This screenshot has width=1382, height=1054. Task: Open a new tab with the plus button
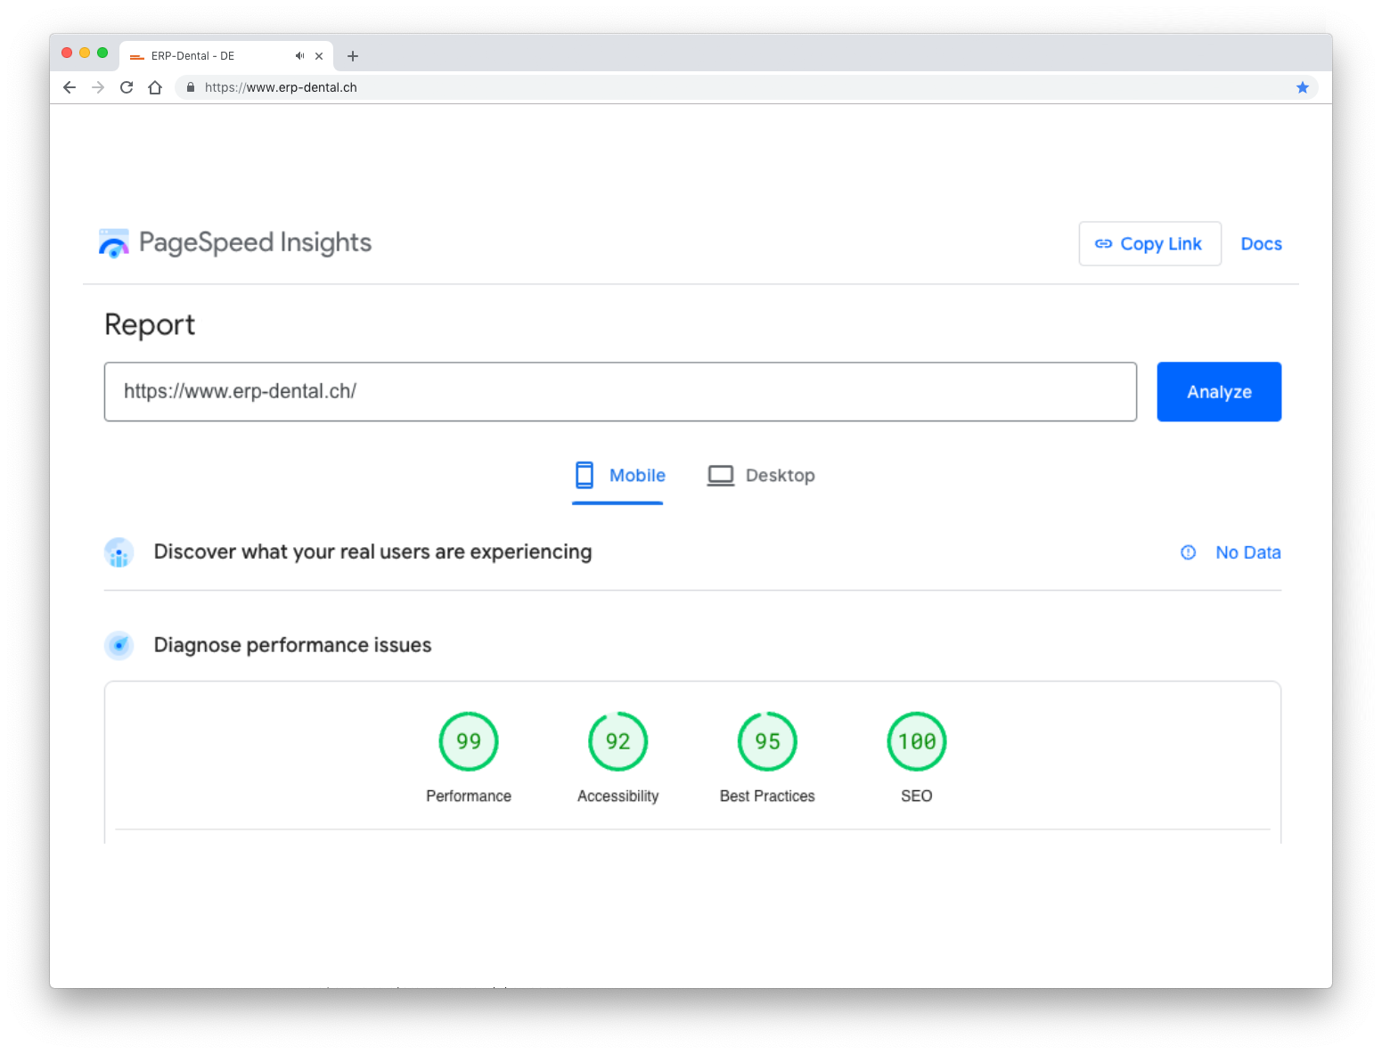pos(353,56)
